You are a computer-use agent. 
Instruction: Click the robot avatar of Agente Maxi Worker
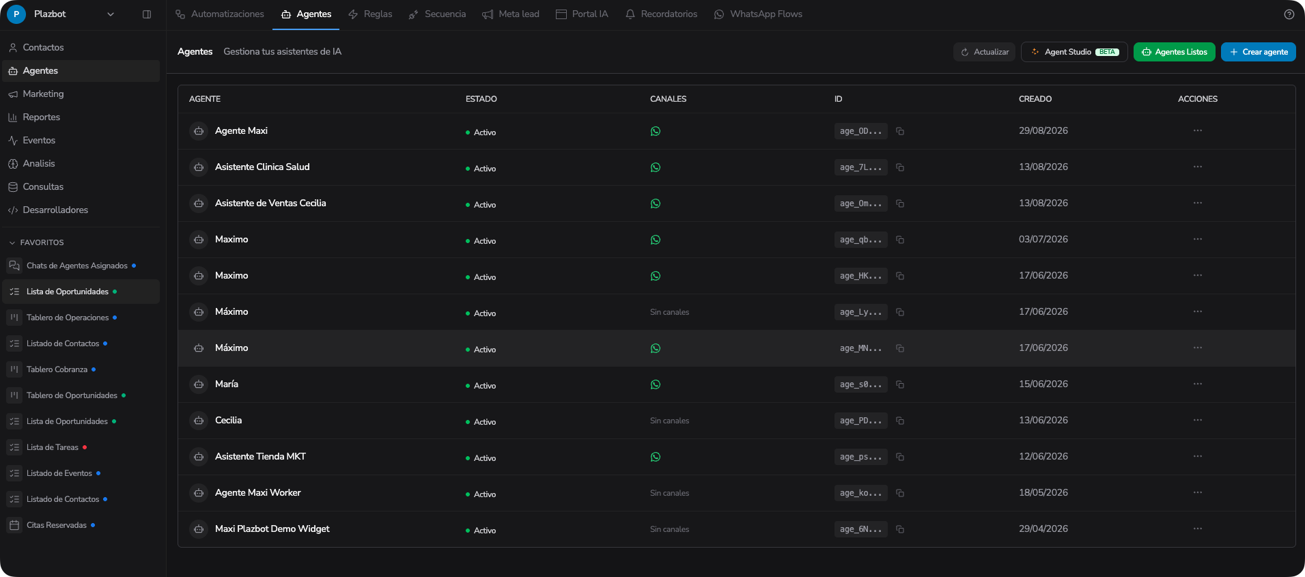(x=199, y=493)
